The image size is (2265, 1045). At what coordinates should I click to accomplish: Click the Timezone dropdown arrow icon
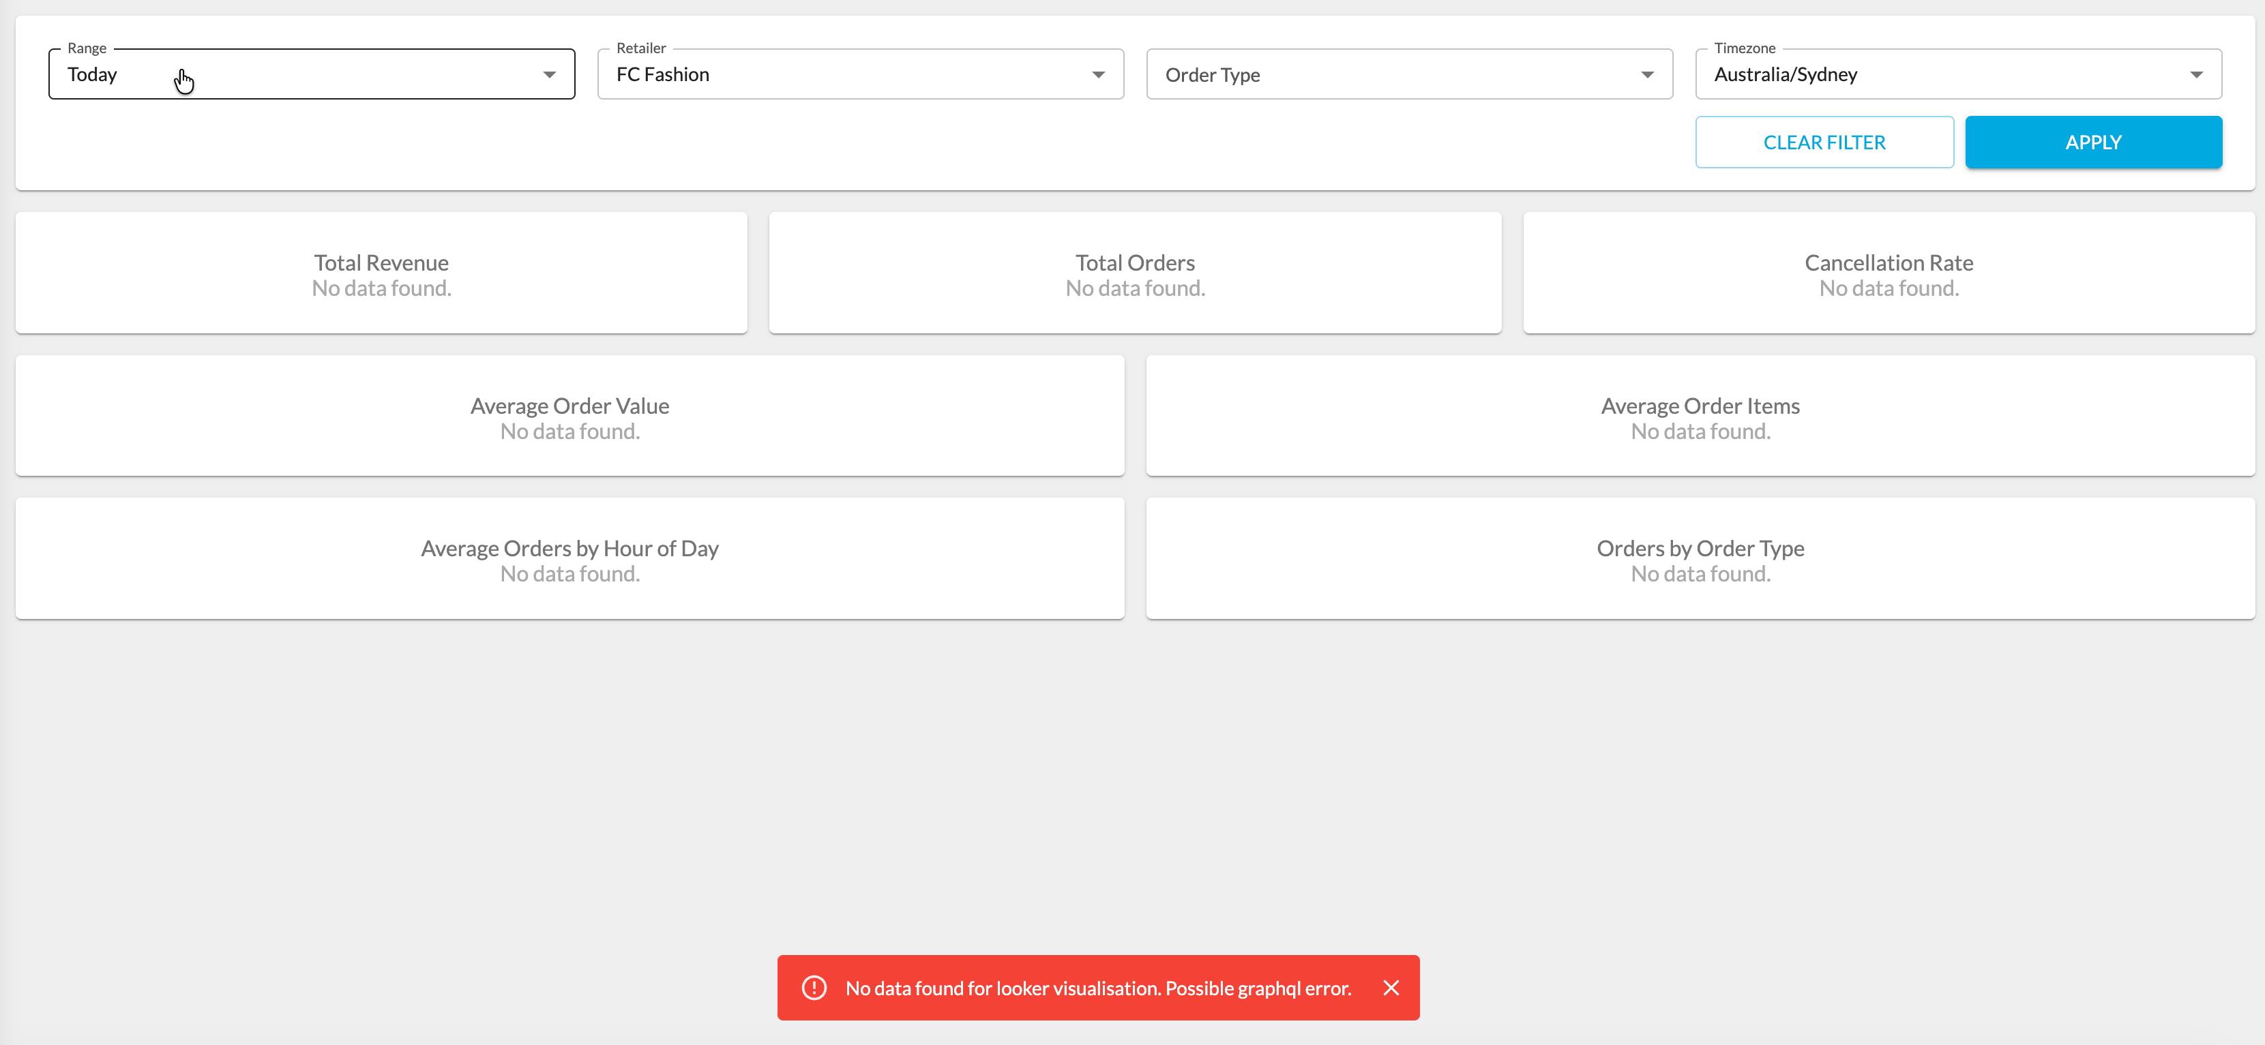click(2195, 75)
